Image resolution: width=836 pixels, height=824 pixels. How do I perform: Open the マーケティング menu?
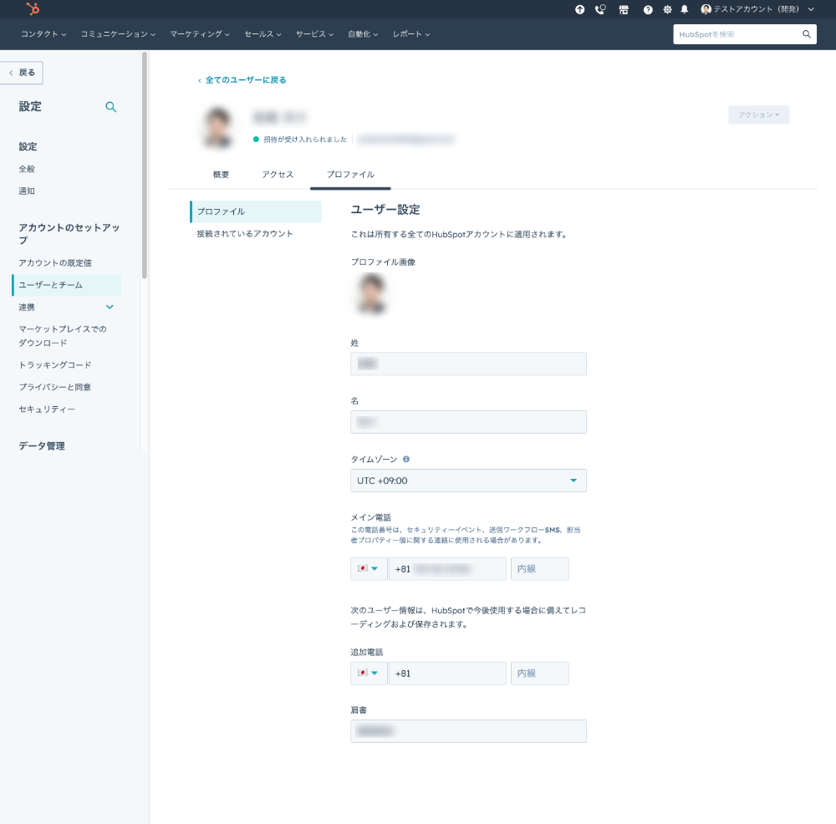(200, 34)
